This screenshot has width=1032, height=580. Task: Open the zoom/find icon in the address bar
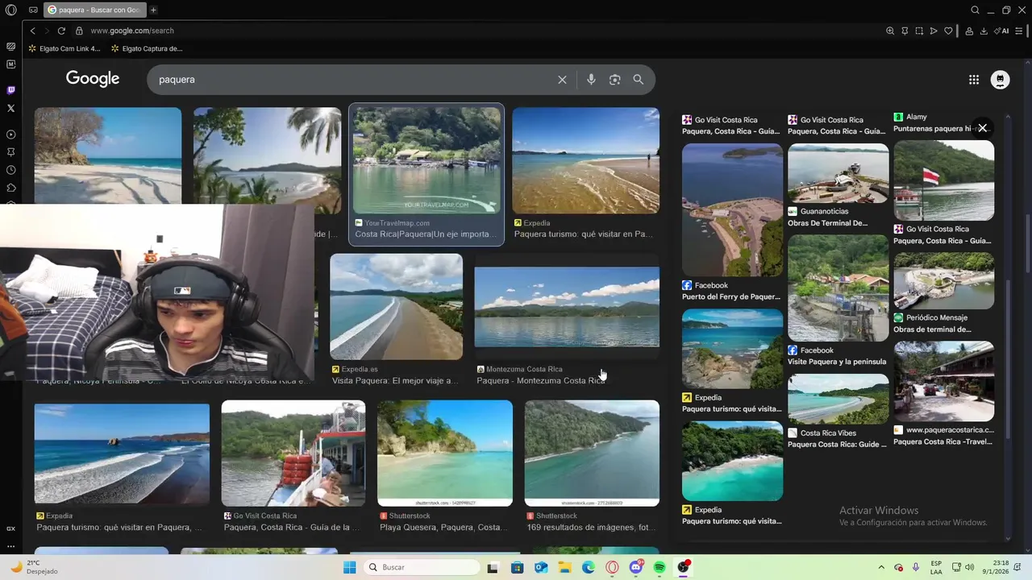click(x=890, y=31)
